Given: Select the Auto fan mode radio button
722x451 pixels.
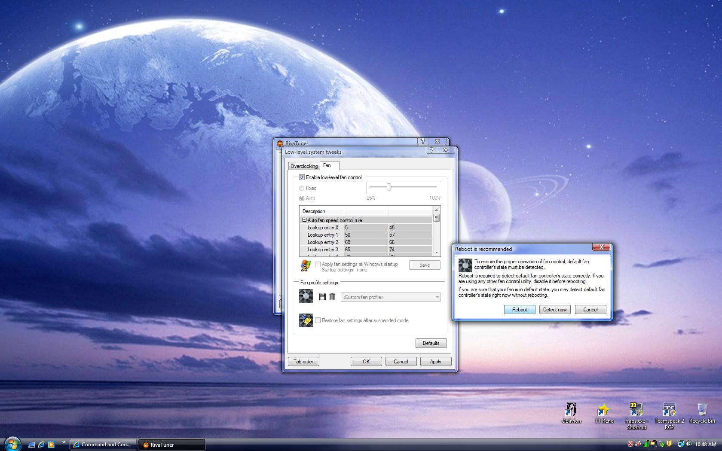Looking at the screenshot, I should [302, 198].
